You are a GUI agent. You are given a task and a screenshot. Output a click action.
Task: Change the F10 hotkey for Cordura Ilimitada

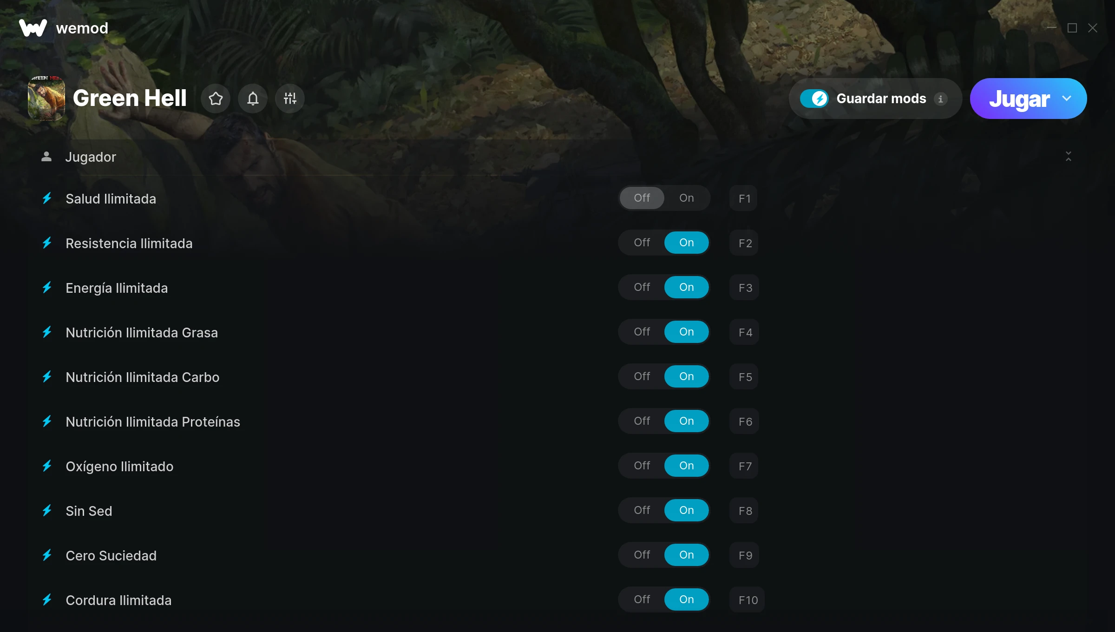[x=747, y=600]
